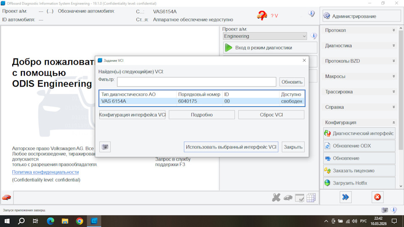Click the car with question mark status icon
Viewport: 404px width, 227px height.
262,16
